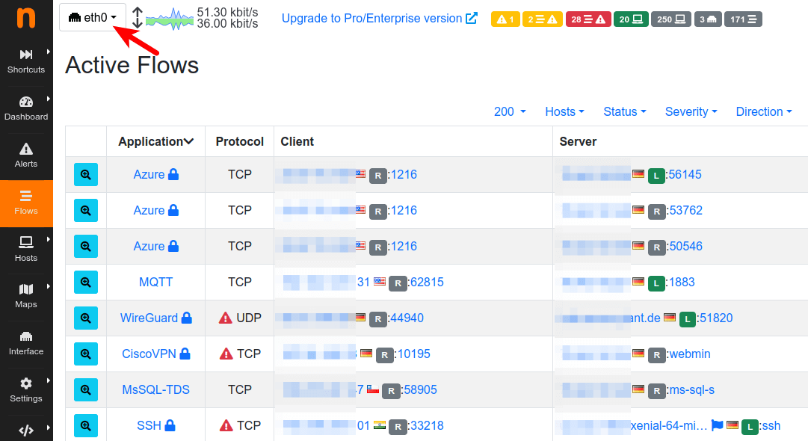Image resolution: width=808 pixels, height=441 pixels.
Task: Click the MsSQL-TDS application link
Action: point(155,390)
